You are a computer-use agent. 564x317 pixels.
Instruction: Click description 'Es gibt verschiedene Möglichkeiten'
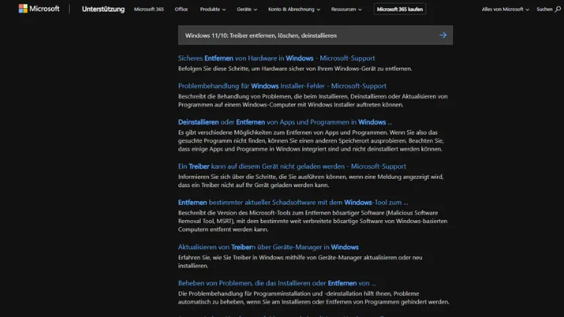click(311, 140)
